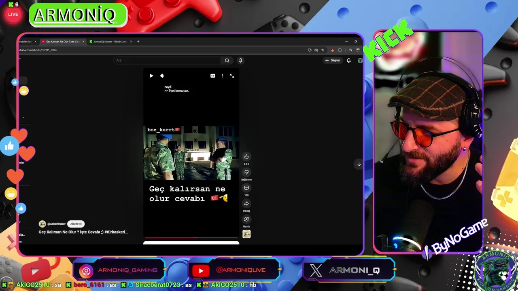The height and width of the screenshot is (291, 518).
Task: Click the Instagram ARMONIQ_GAMING banner
Action: tap(120, 270)
